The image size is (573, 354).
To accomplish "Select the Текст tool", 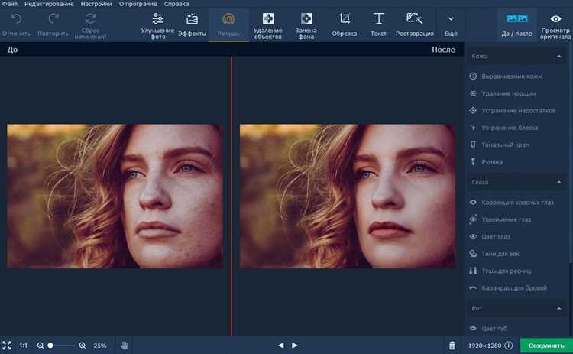I will coord(378,25).
